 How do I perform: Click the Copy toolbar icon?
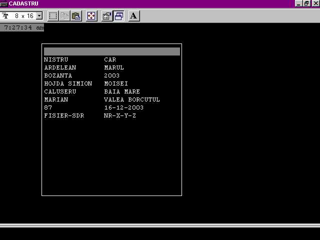65,16
